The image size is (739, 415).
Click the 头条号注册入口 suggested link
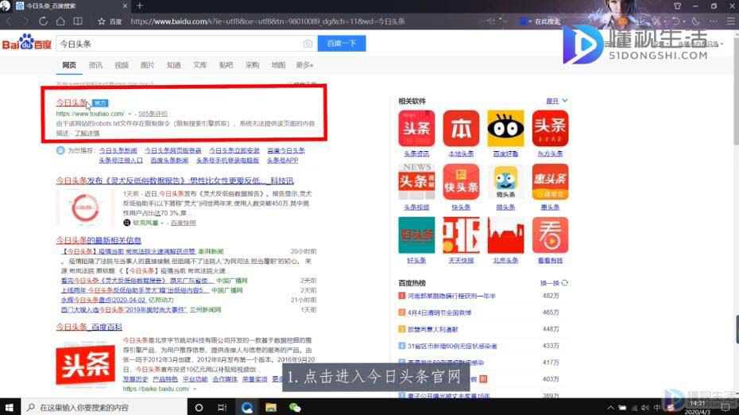click(121, 161)
